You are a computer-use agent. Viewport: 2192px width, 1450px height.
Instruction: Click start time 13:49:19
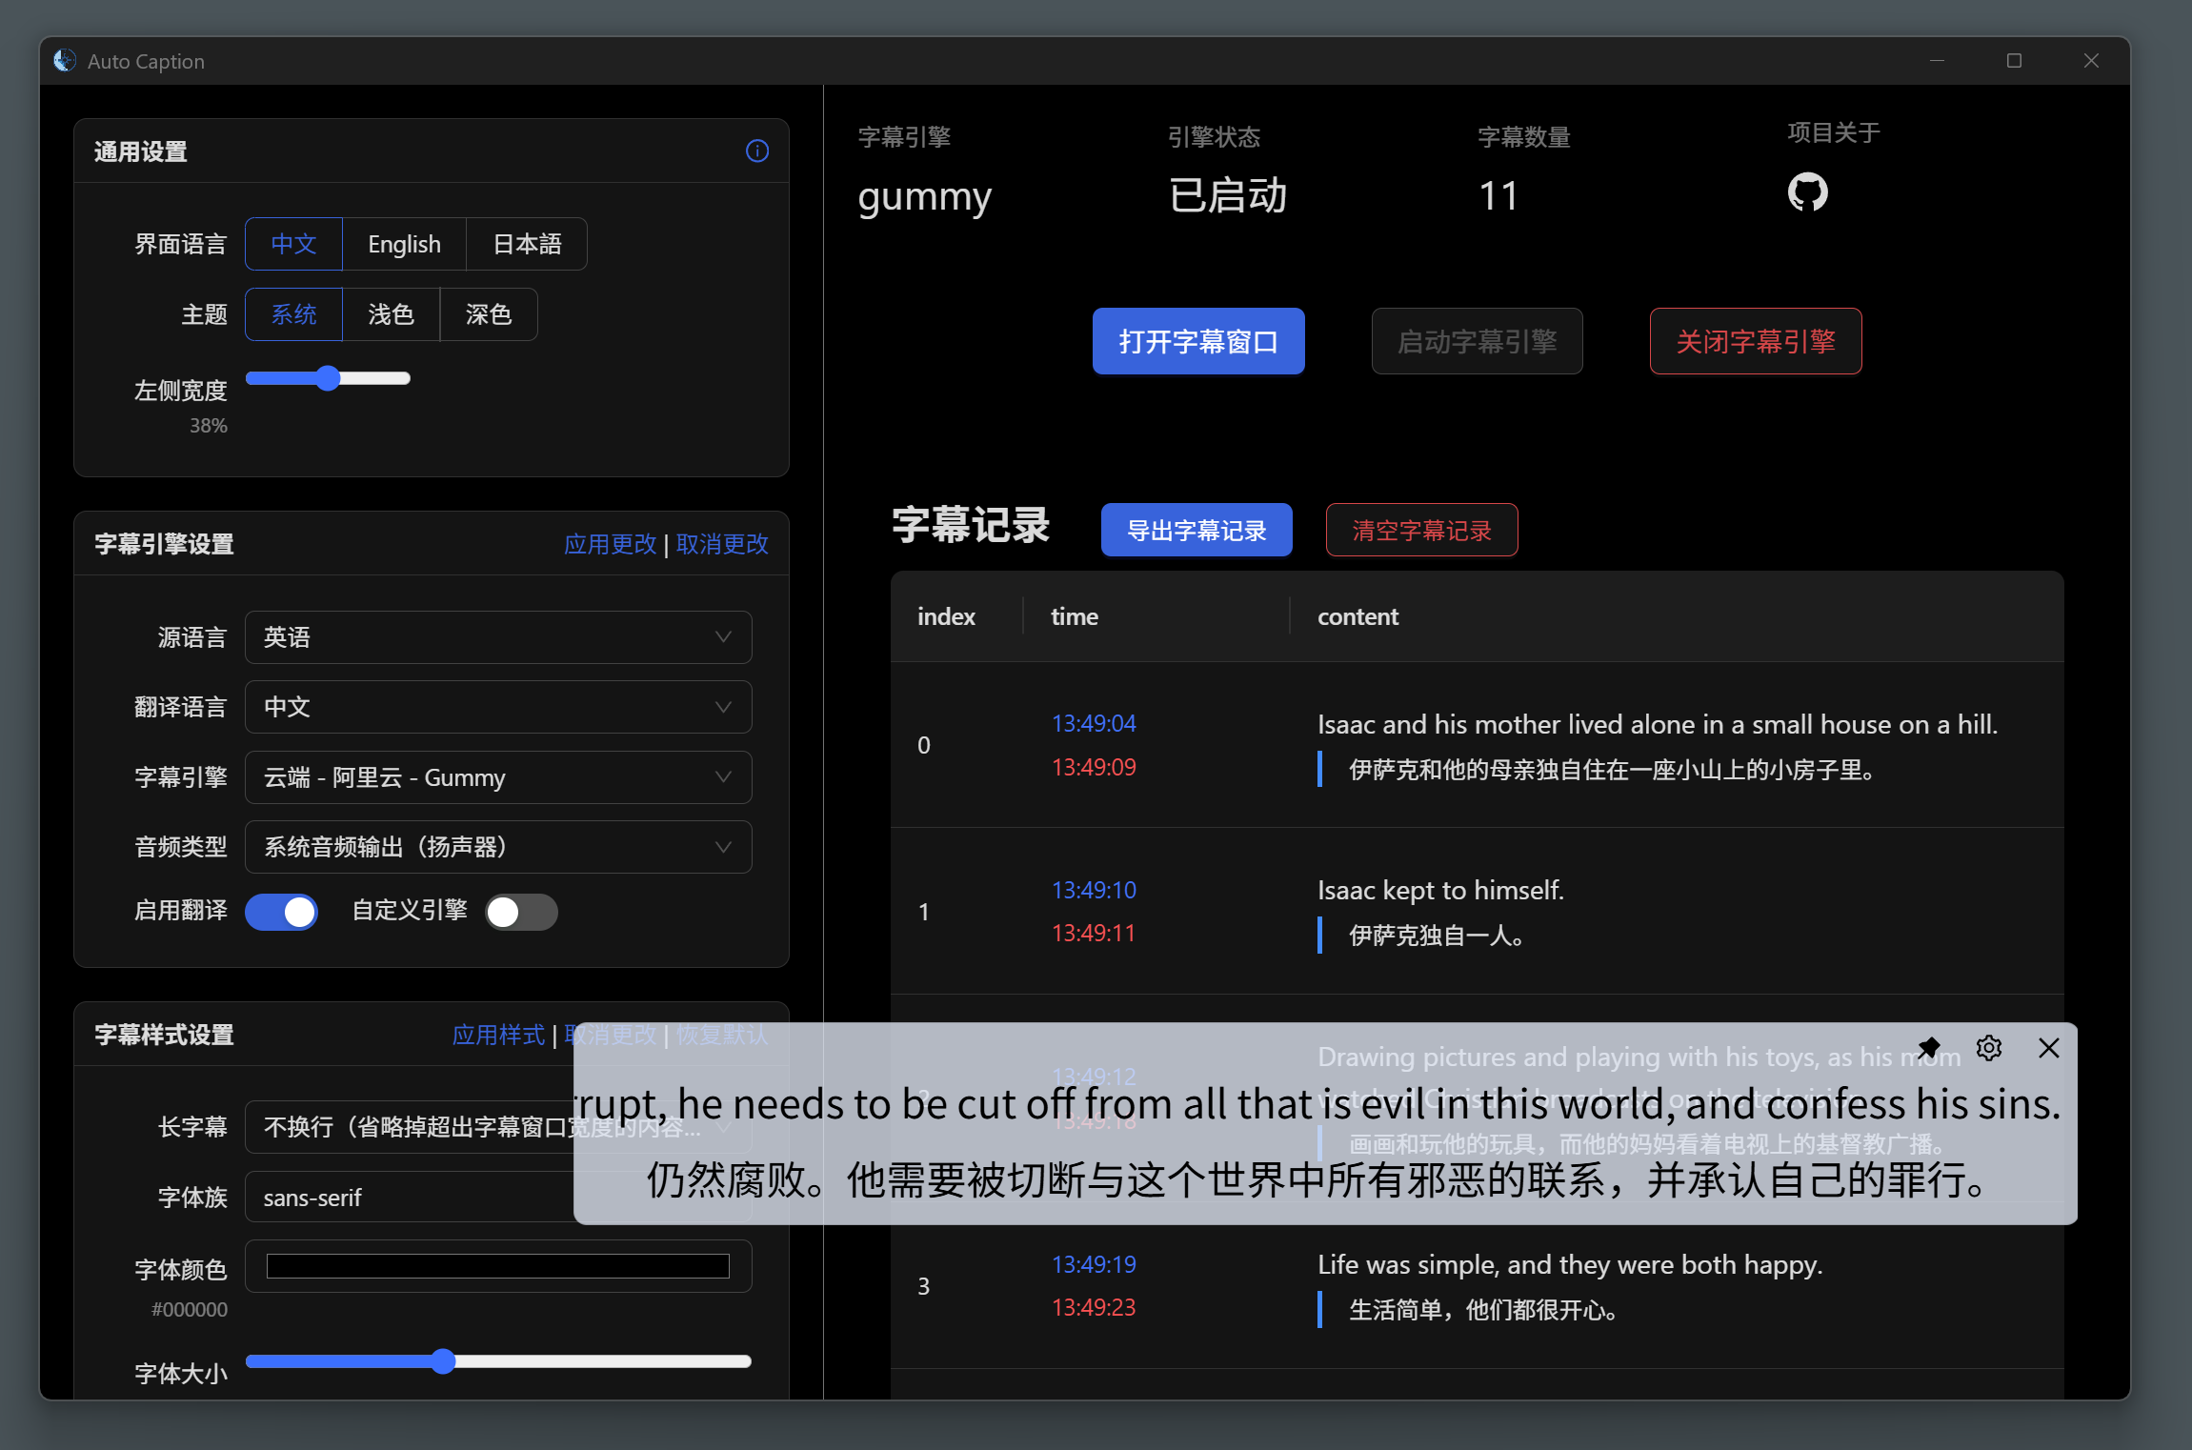(1094, 1264)
